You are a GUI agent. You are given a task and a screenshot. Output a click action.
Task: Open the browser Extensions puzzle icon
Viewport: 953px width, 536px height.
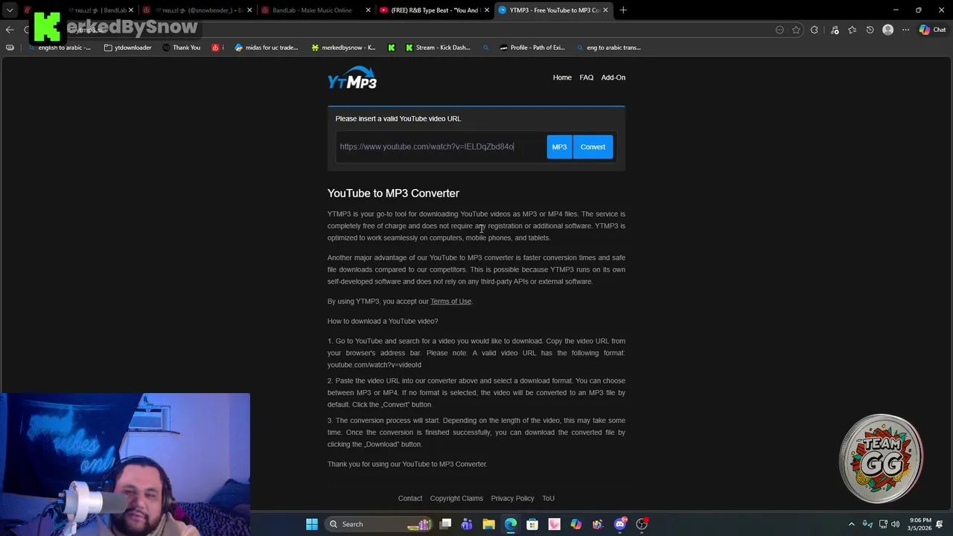tap(815, 30)
